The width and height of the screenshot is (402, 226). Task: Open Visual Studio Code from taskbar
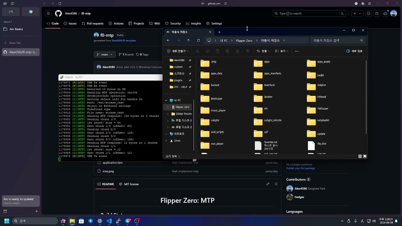[109, 221]
